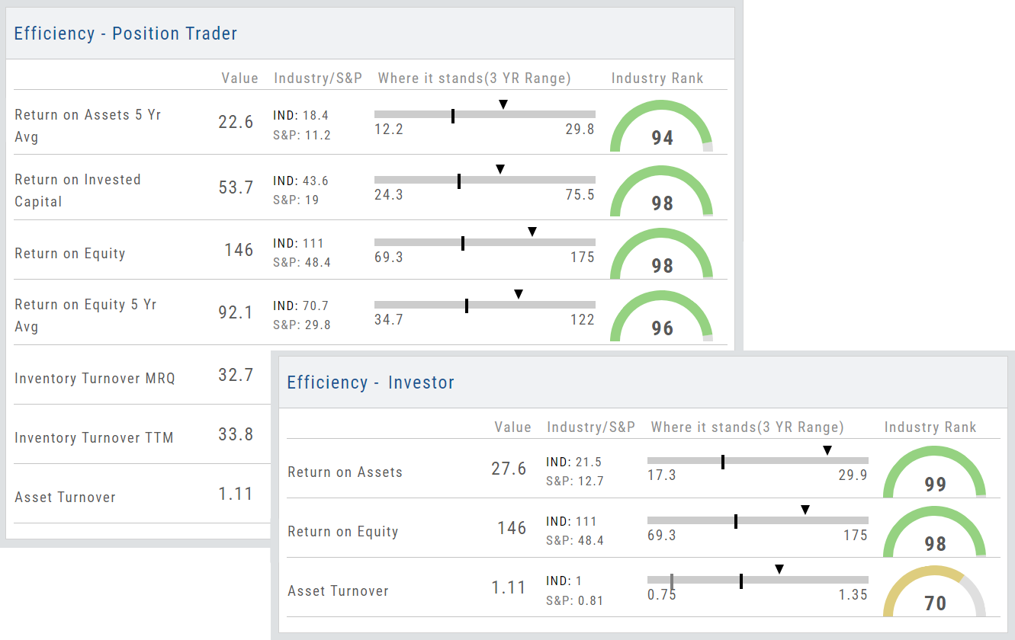Click the Inventory Turnover TTM row label
Screen dimensions: 1015x640
tap(94, 438)
